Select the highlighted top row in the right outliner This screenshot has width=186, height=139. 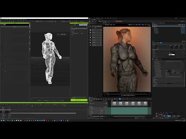pyautogui.click(x=169, y=26)
